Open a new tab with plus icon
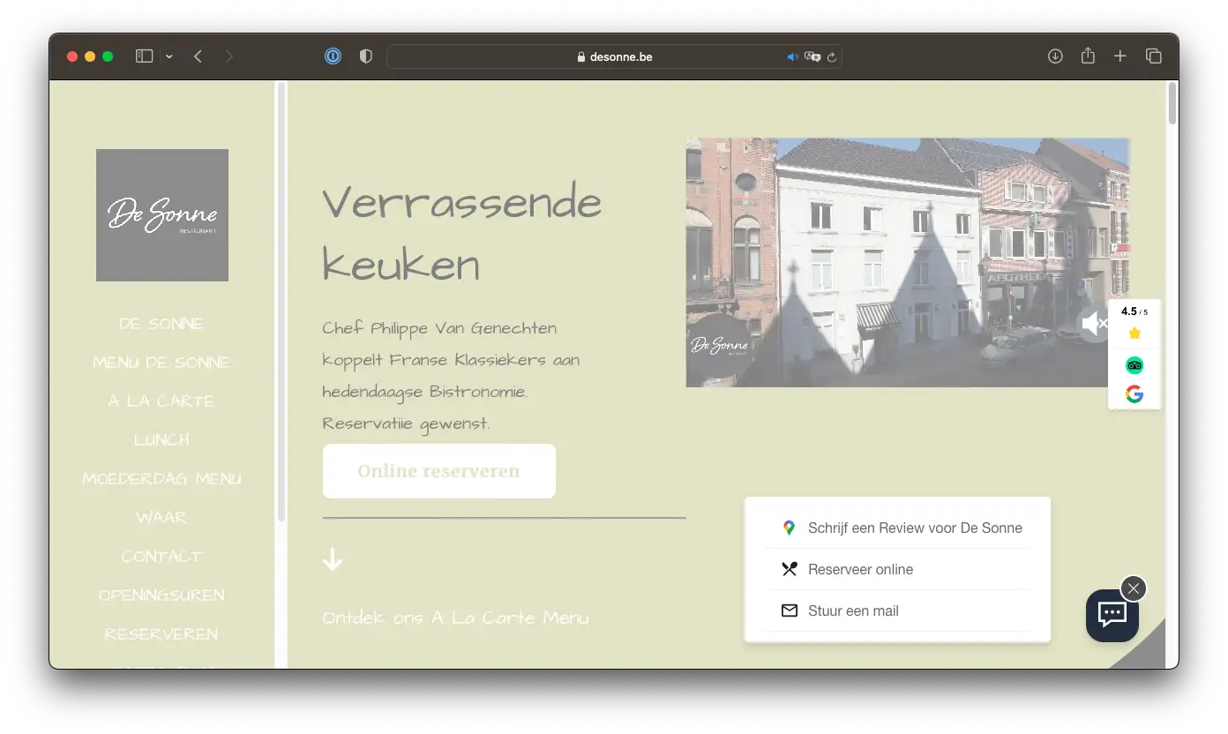 pos(1120,56)
